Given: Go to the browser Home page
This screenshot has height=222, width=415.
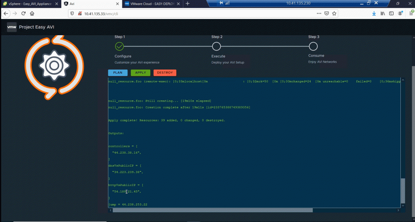Looking at the screenshot, I should pyautogui.click(x=32, y=13).
